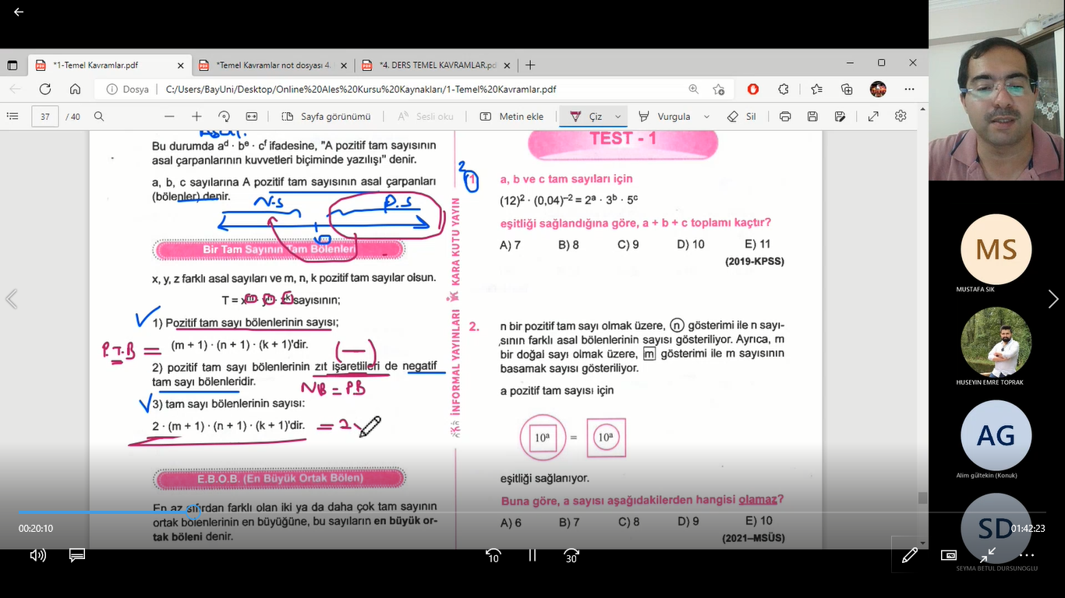Open Edge tab actions menu
Image resolution: width=1065 pixels, height=598 pixels.
click(x=12, y=65)
